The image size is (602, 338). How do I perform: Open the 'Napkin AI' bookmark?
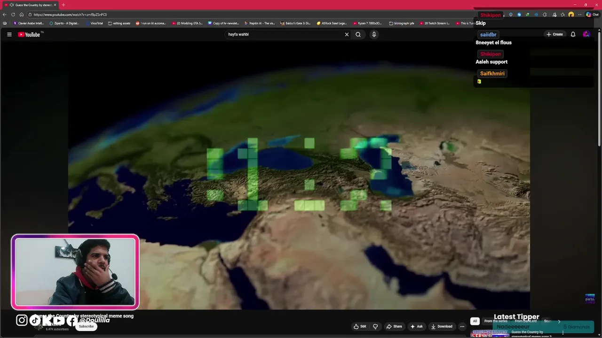(x=260, y=23)
